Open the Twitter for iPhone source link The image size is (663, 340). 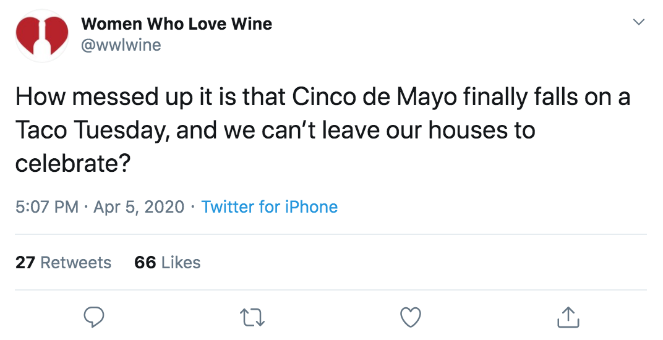point(270,207)
